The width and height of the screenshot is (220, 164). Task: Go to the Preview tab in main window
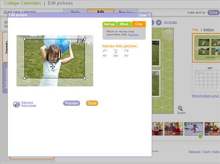[126, 11]
